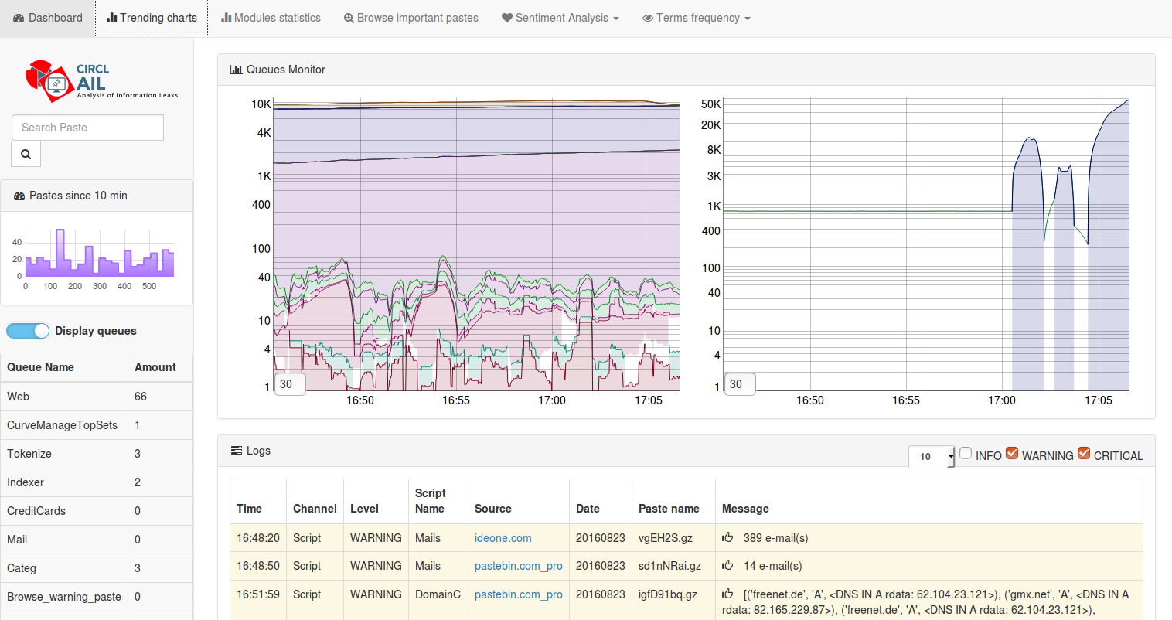Open the log count selector showing 10

pos(931,457)
